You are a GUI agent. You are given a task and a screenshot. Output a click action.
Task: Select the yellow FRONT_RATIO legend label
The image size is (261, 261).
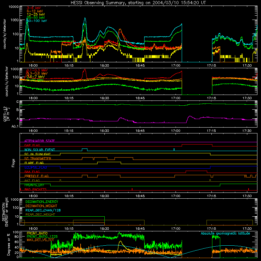[x=37, y=233]
